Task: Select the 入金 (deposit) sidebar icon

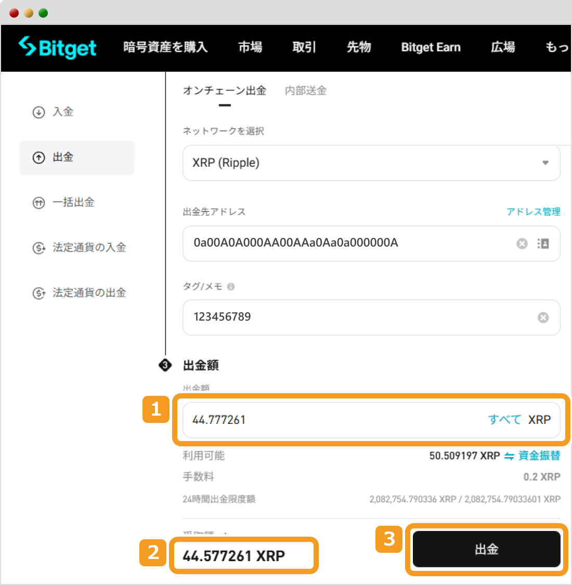Action: [x=38, y=112]
